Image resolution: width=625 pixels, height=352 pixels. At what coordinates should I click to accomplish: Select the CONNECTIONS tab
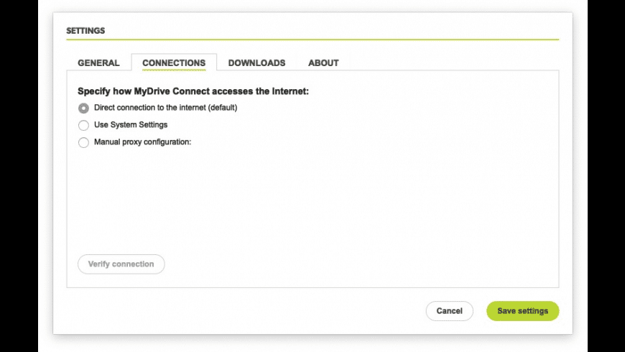point(174,63)
